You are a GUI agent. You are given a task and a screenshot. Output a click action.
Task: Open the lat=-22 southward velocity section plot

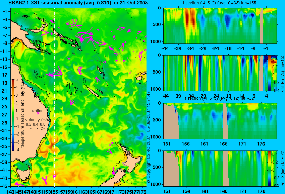220,169
